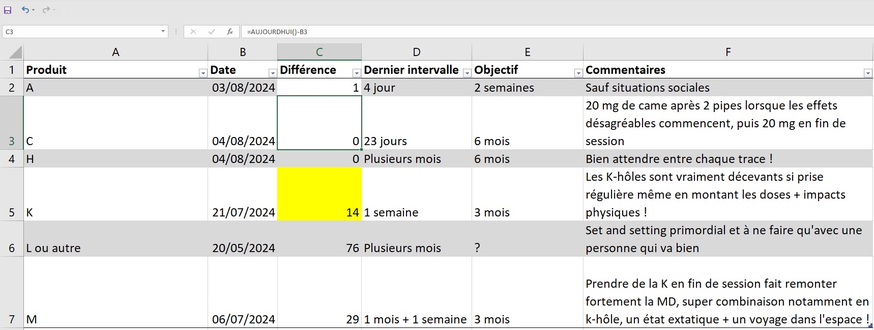Select row 5 header
The width and height of the screenshot is (874, 330).
tap(12, 194)
